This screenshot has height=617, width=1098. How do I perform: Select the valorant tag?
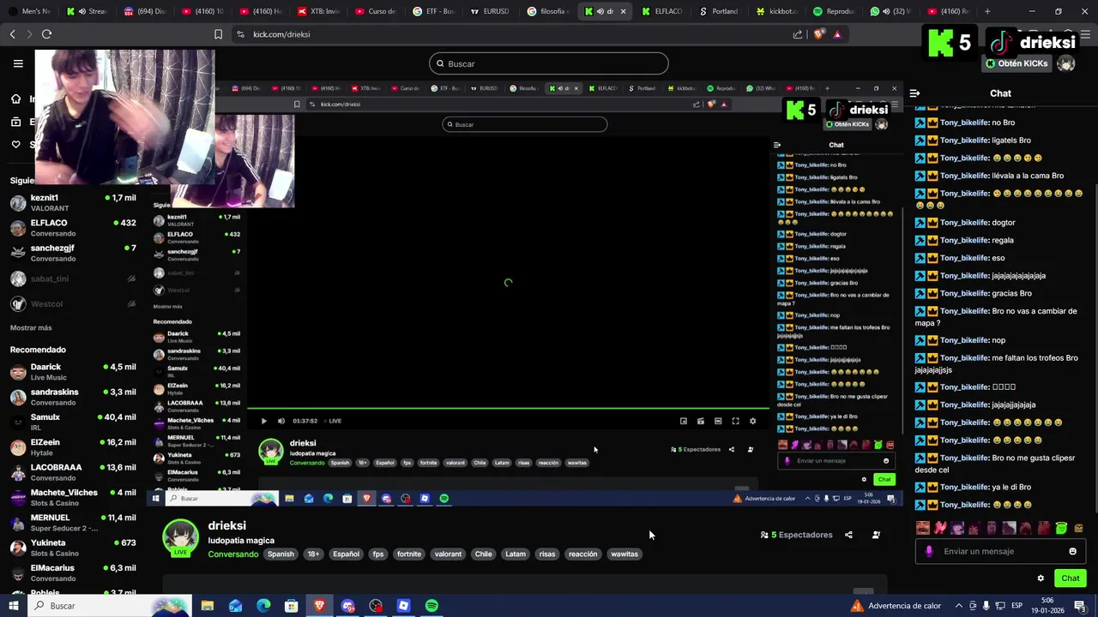[x=448, y=554]
